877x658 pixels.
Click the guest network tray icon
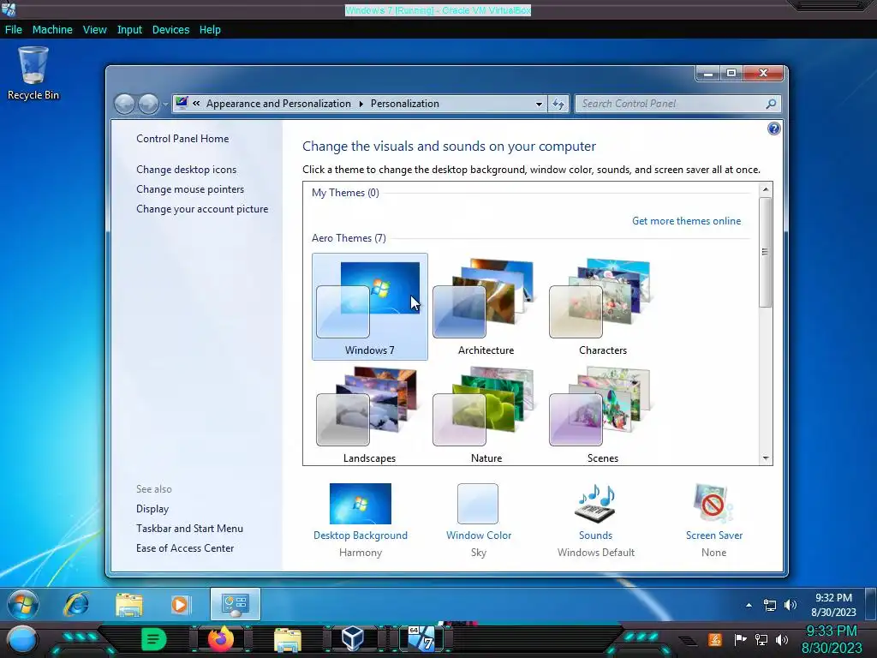click(x=770, y=605)
